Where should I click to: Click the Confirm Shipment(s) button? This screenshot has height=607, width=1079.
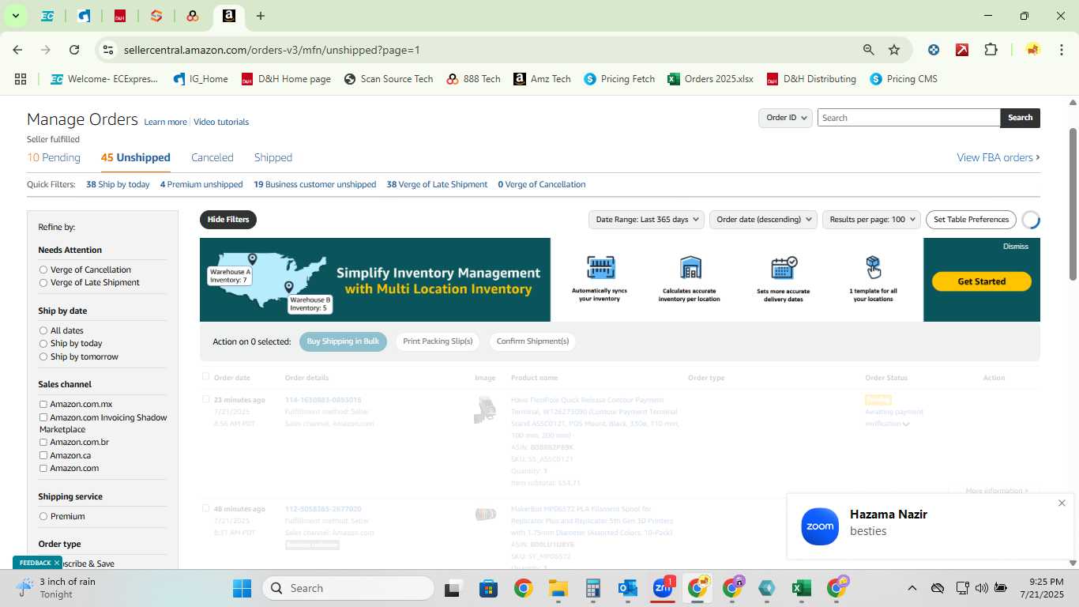[x=532, y=341]
